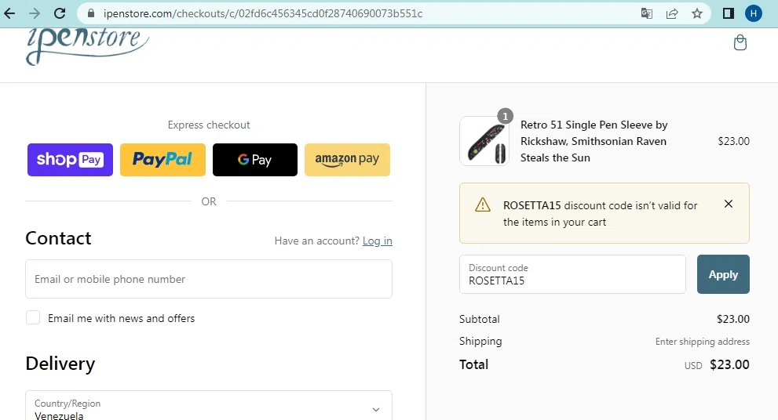Focus the Email or mobile phone field

coord(209,279)
